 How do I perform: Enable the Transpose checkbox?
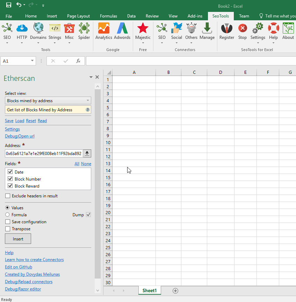(x=8, y=229)
